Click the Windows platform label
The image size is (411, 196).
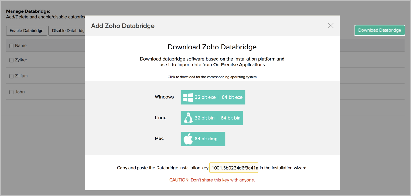tap(164, 97)
